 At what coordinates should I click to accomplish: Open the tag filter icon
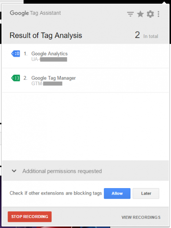130,14
